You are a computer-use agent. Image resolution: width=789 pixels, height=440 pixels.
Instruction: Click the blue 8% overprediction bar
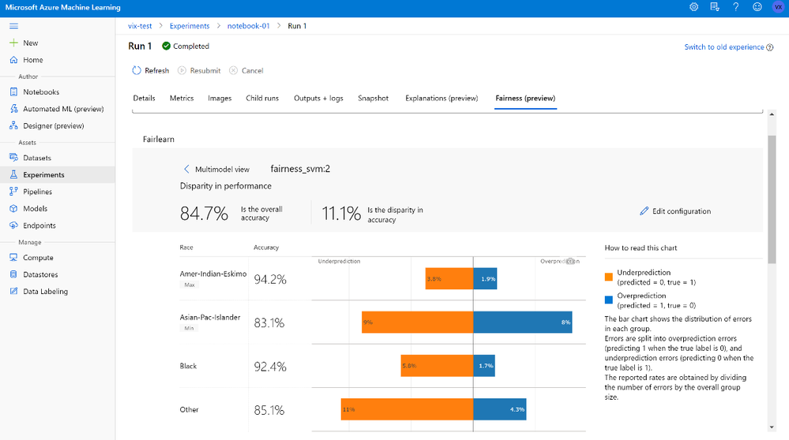tap(523, 323)
